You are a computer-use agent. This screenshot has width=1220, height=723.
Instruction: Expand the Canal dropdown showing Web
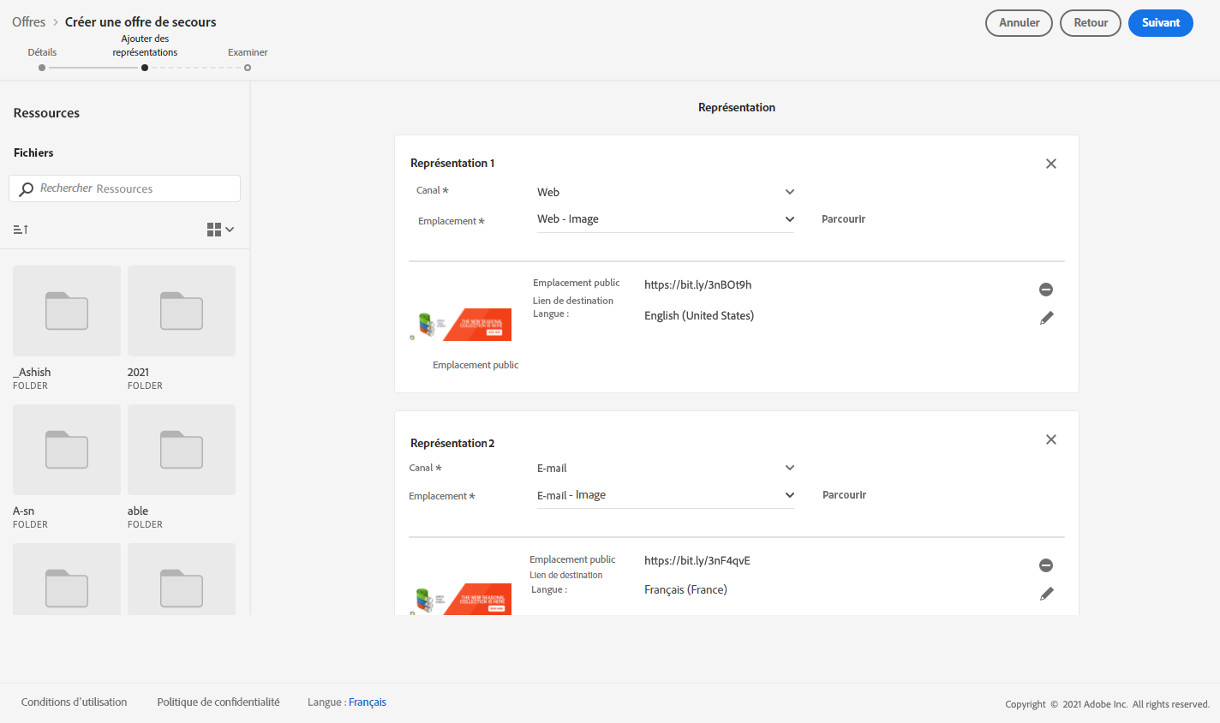[x=666, y=192]
